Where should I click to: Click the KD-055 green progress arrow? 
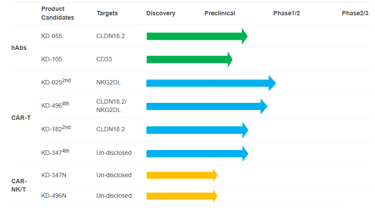(197, 36)
